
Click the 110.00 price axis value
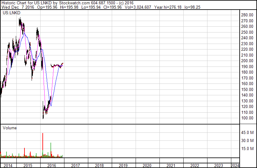247,112
